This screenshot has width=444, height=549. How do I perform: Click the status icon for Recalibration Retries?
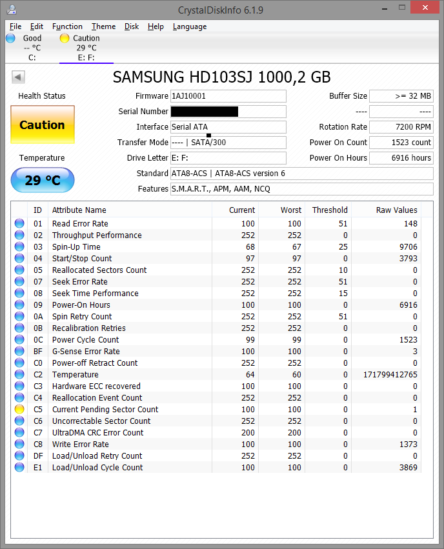pyautogui.click(x=19, y=328)
